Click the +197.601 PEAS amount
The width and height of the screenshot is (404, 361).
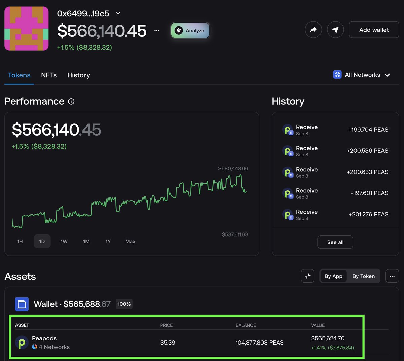[x=369, y=193]
